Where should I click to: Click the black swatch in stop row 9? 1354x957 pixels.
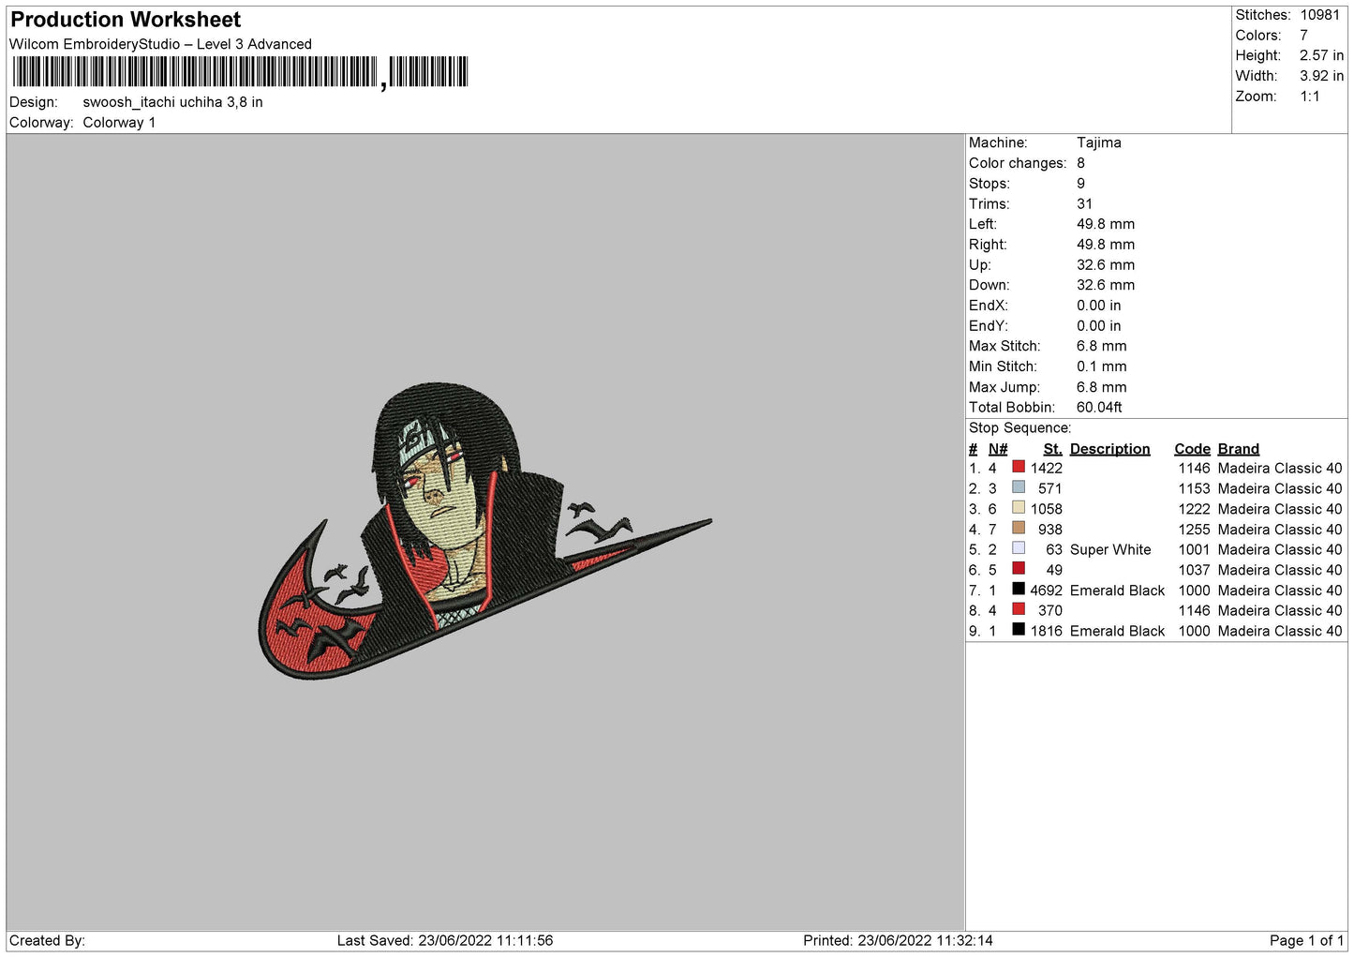coord(1019,630)
